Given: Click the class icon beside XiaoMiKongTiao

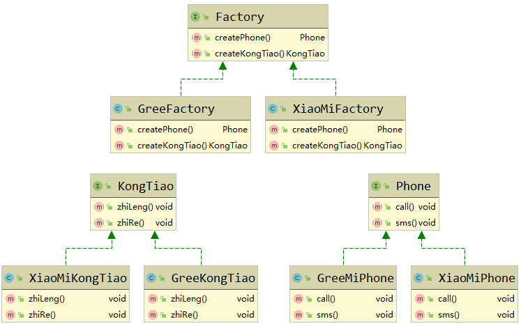Looking at the screenshot, I should [x=9, y=278].
